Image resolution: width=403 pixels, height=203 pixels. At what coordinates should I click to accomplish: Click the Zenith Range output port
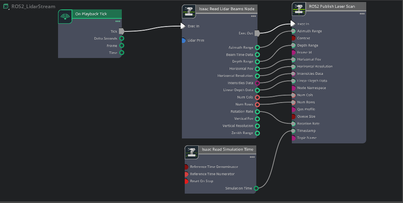click(257, 133)
